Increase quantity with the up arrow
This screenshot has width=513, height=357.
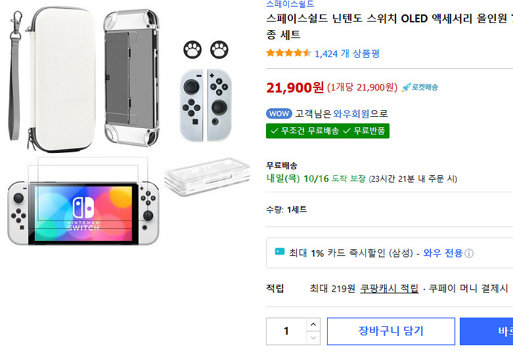tap(313, 325)
